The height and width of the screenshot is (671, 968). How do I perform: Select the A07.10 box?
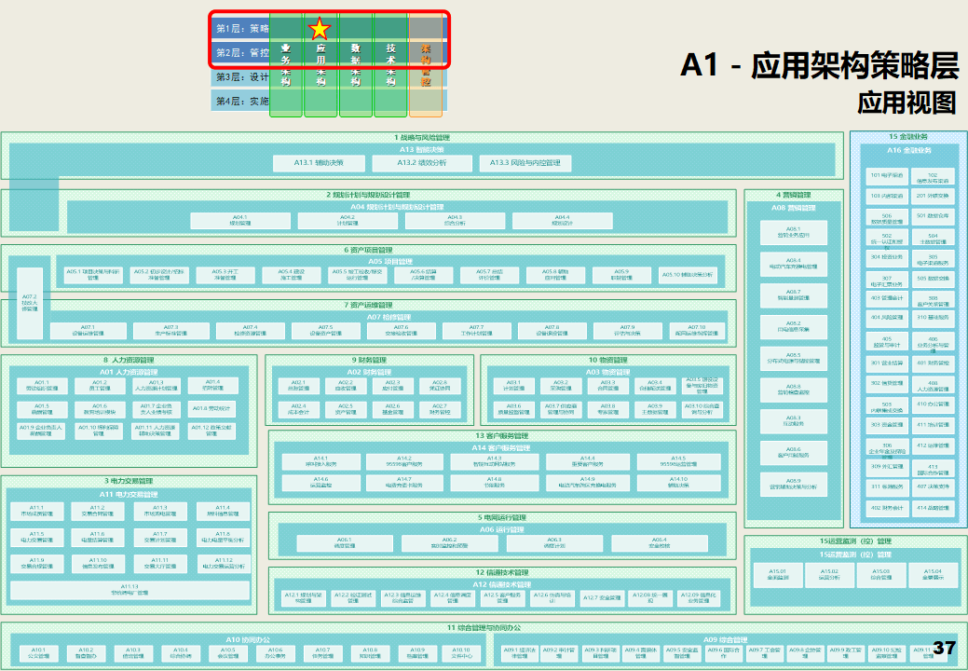point(697,330)
